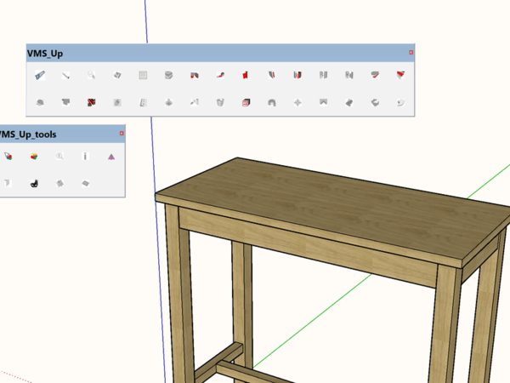Select the gray arch icon in VMS_Up second row
510x383 pixels.
[x=272, y=103]
